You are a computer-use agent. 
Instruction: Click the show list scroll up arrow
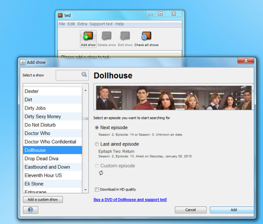click(x=86, y=90)
